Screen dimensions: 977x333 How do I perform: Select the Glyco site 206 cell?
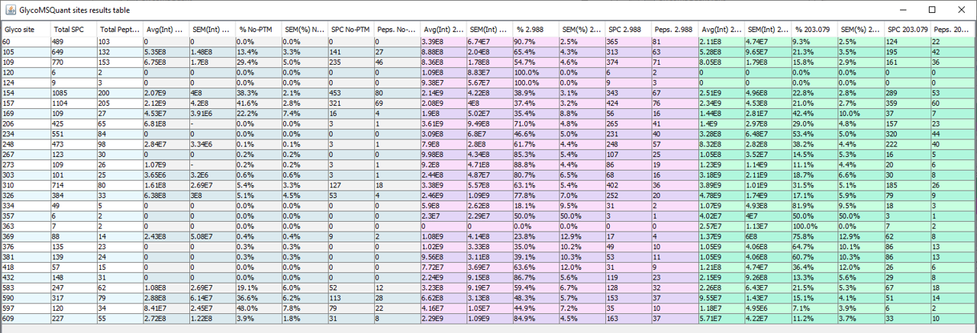coord(25,122)
